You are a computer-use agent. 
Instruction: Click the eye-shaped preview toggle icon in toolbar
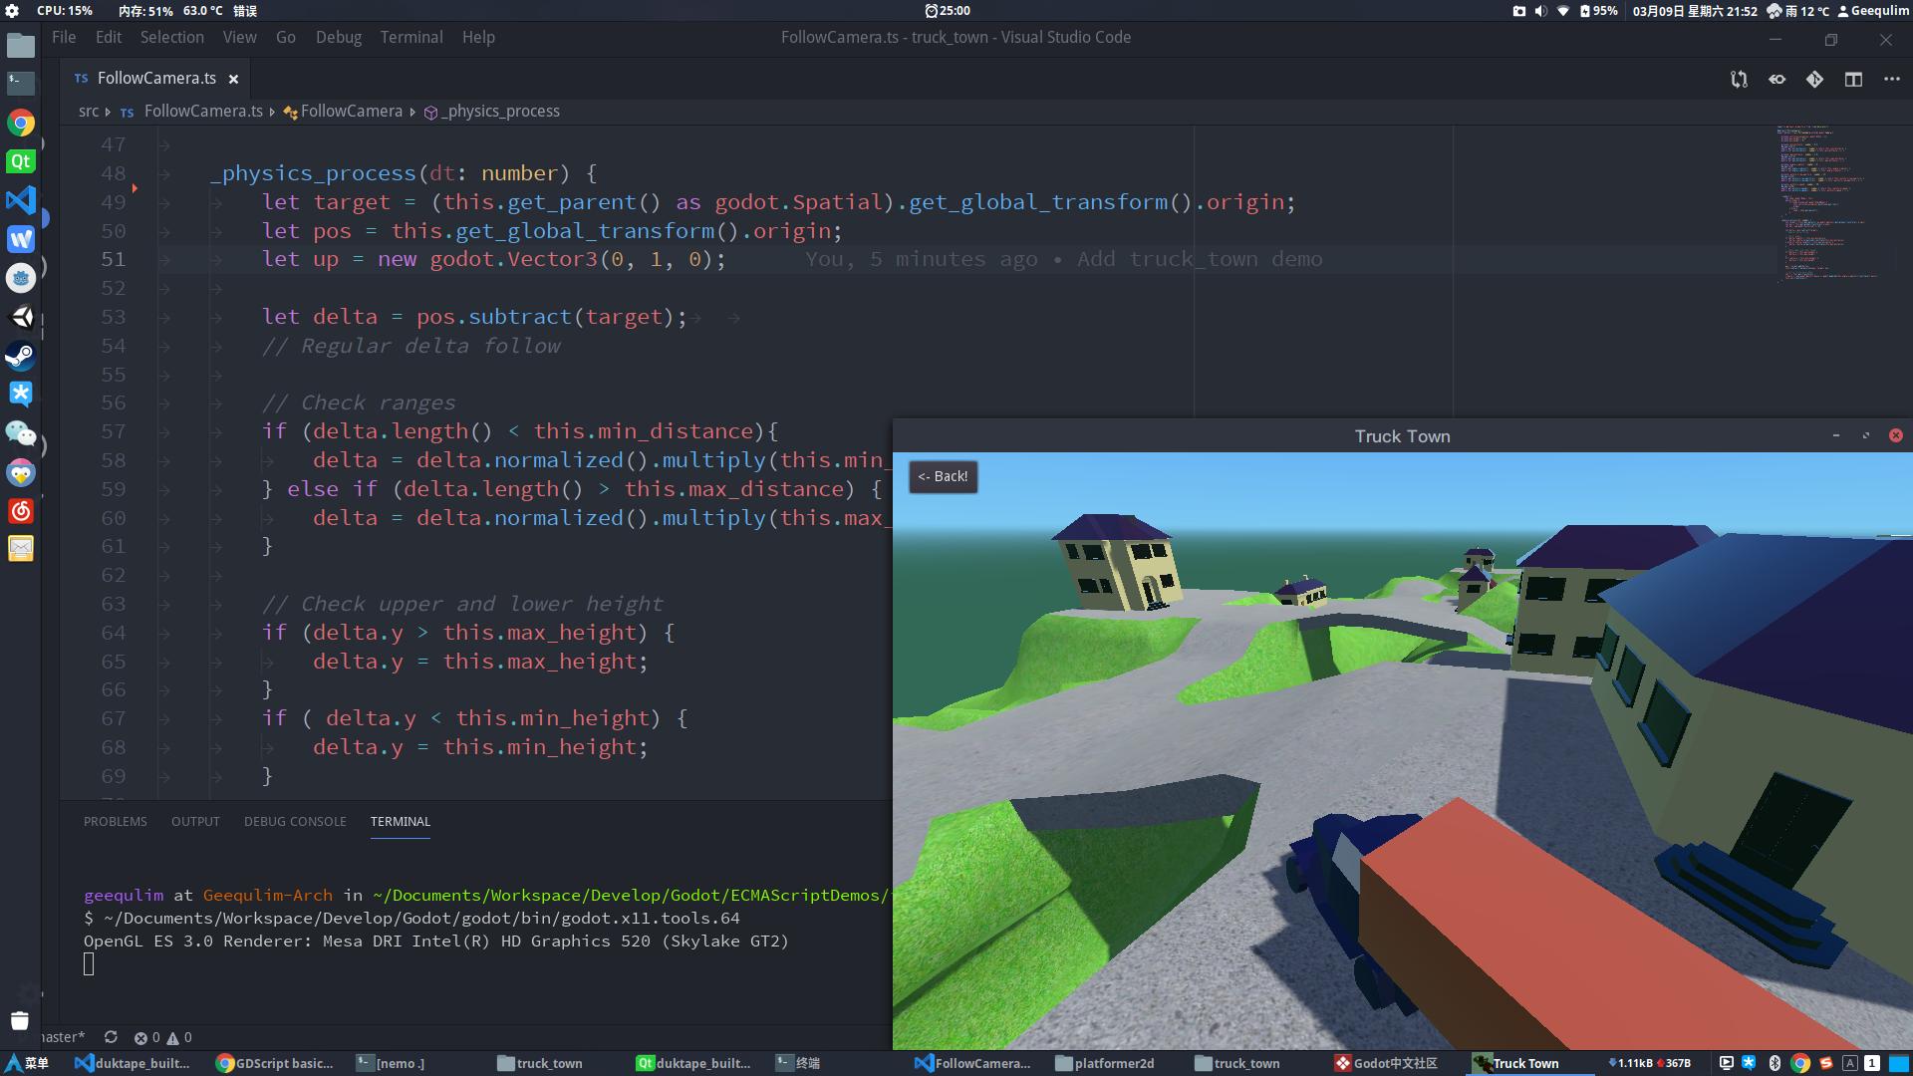(x=1776, y=79)
